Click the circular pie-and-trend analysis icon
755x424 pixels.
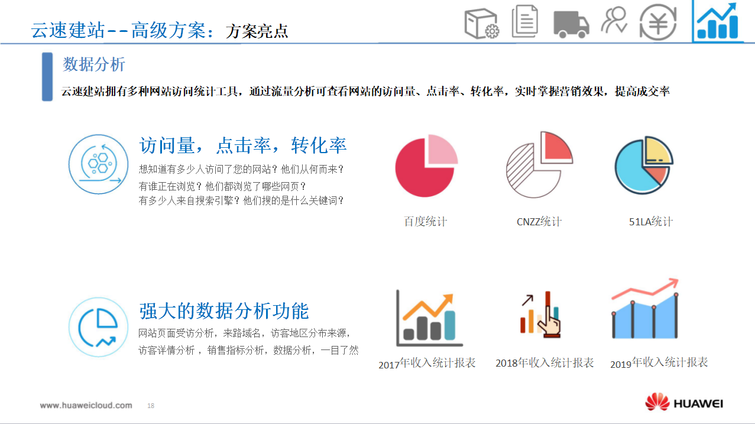coord(98,327)
